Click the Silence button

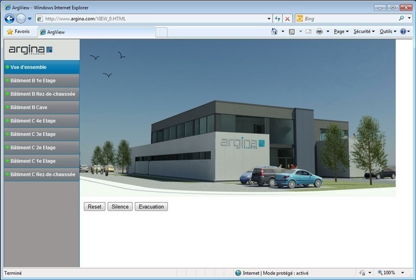point(120,207)
